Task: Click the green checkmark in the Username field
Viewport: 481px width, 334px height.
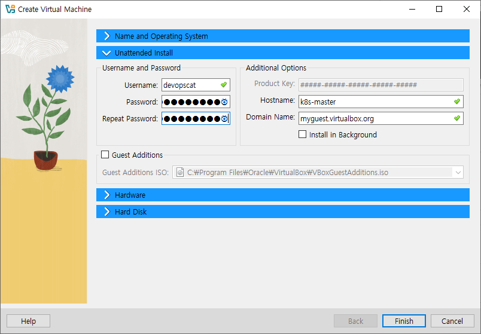Action: coord(224,85)
